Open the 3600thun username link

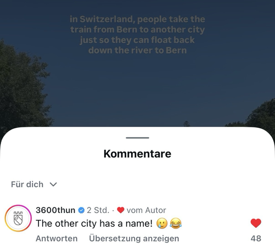55,210
